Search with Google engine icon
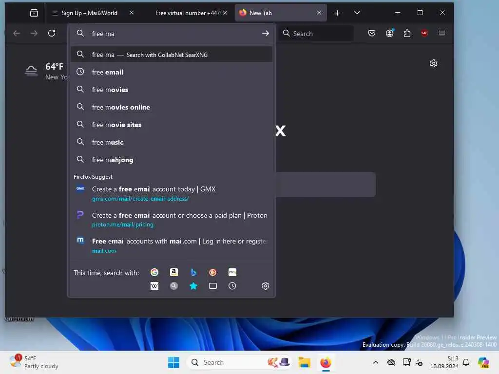Viewport: 499px width, 374px height. 154,272
